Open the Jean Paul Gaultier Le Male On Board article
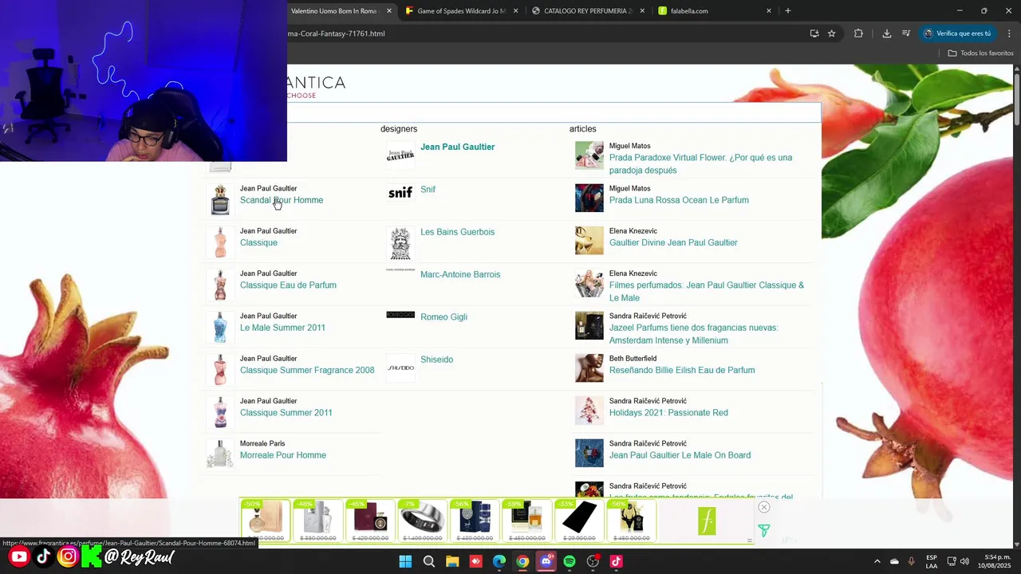 click(680, 455)
